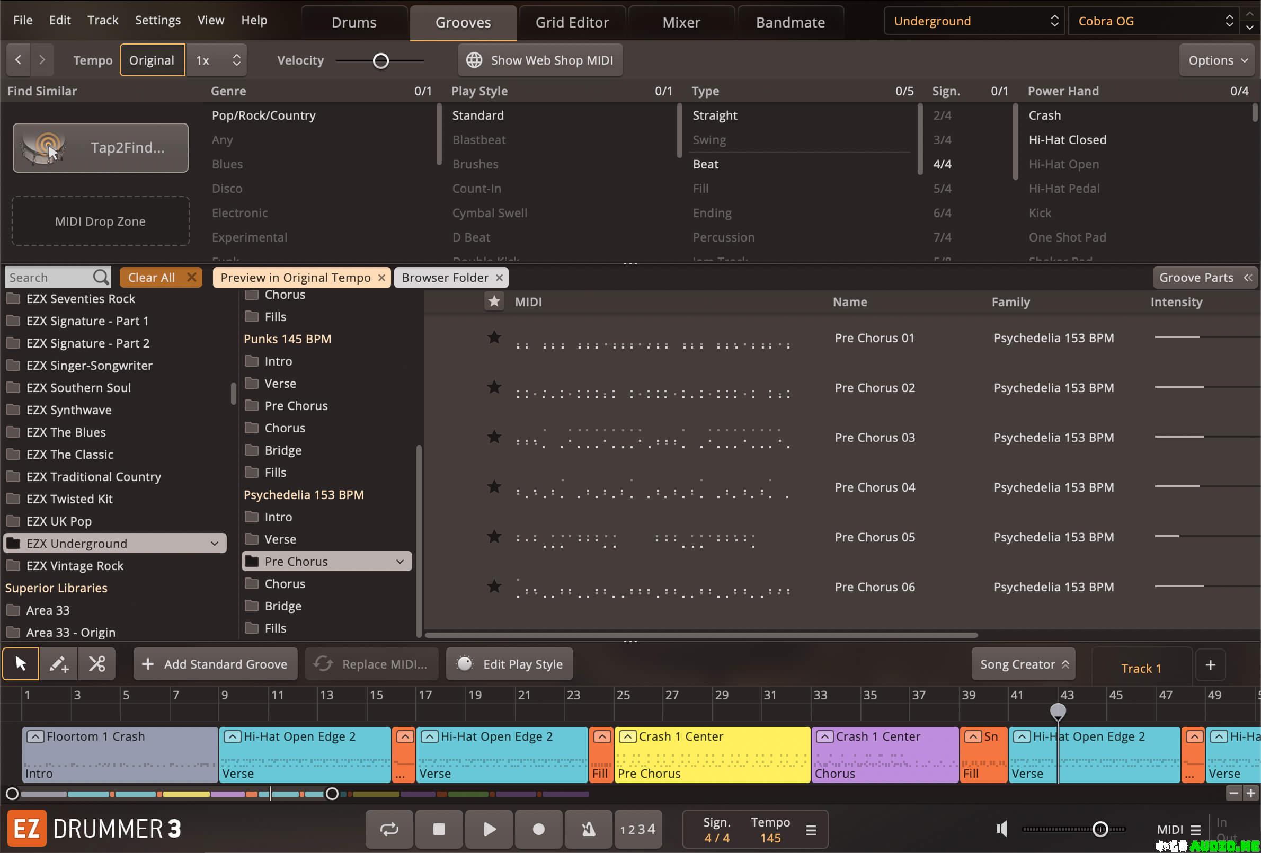
Task: Select the arrow pointer tool
Action: 21,664
